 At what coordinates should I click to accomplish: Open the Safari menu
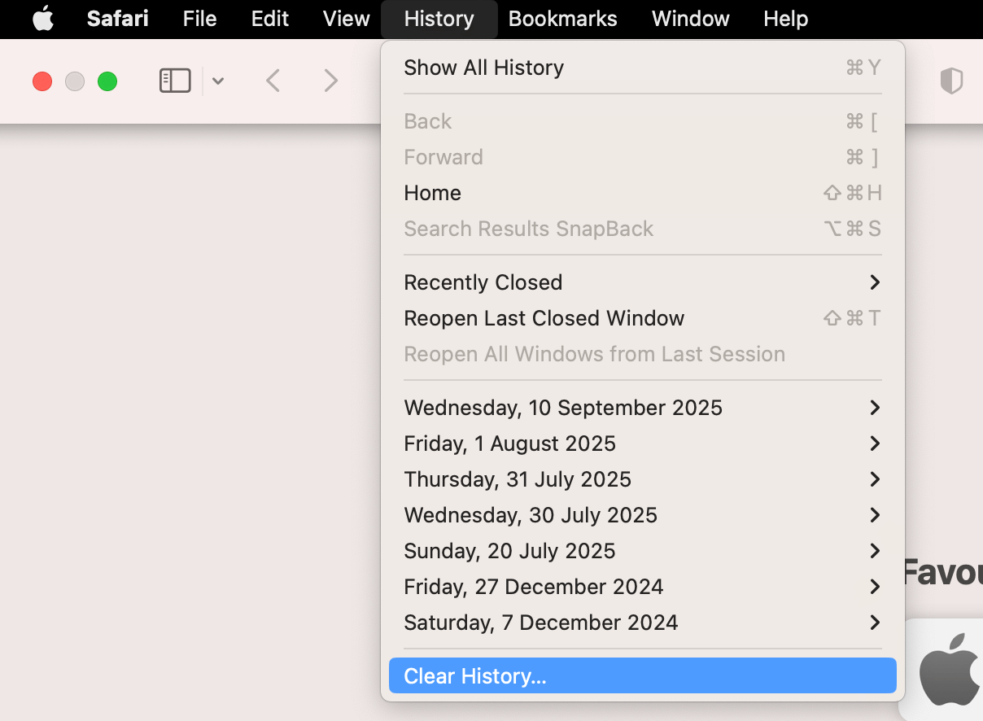click(118, 19)
